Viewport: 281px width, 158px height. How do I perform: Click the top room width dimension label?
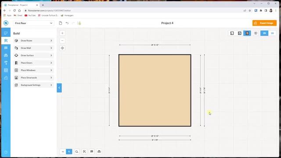155,45
